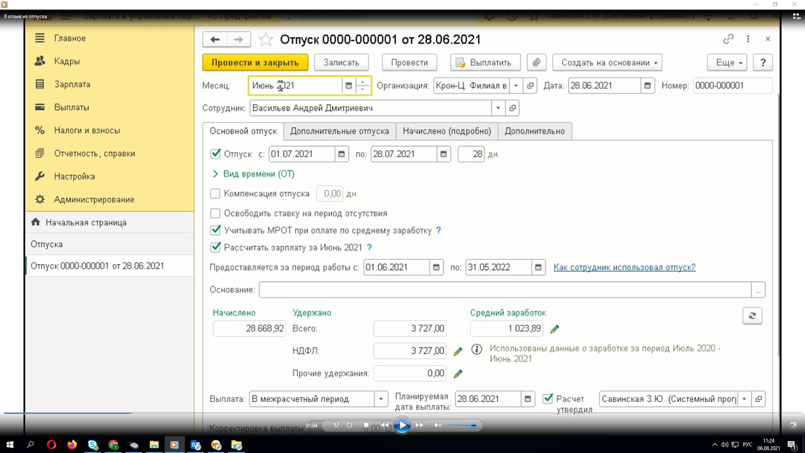
Task: Edit НДФЛ amount with pencil icon
Action: pos(458,351)
